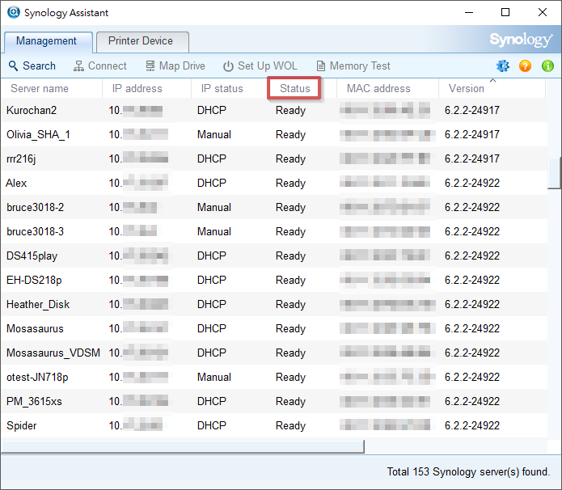
Task: Select the PM_3615xs server row
Action: pos(274,401)
